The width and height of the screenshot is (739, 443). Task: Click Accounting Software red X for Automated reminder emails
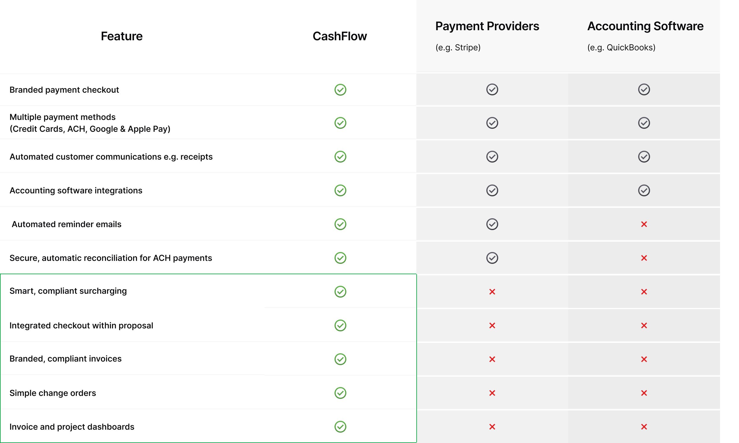(x=644, y=224)
